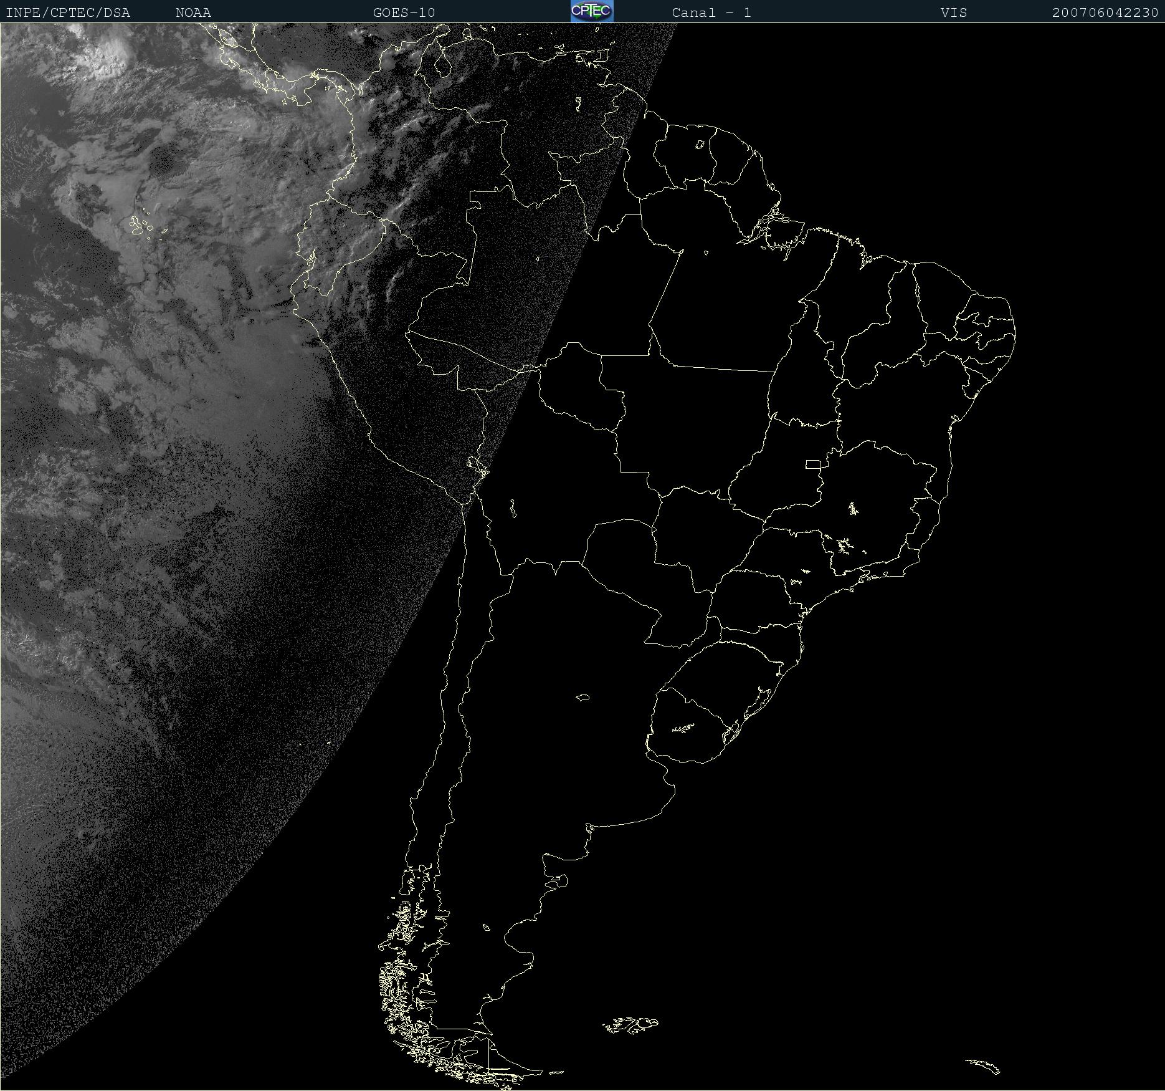Select the NOAA label in header

tap(193, 12)
